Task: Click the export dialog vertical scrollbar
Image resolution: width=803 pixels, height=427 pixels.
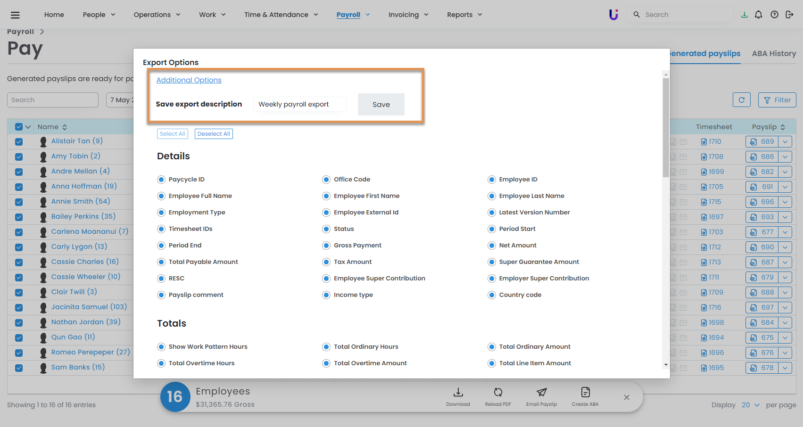Action: tap(666, 127)
